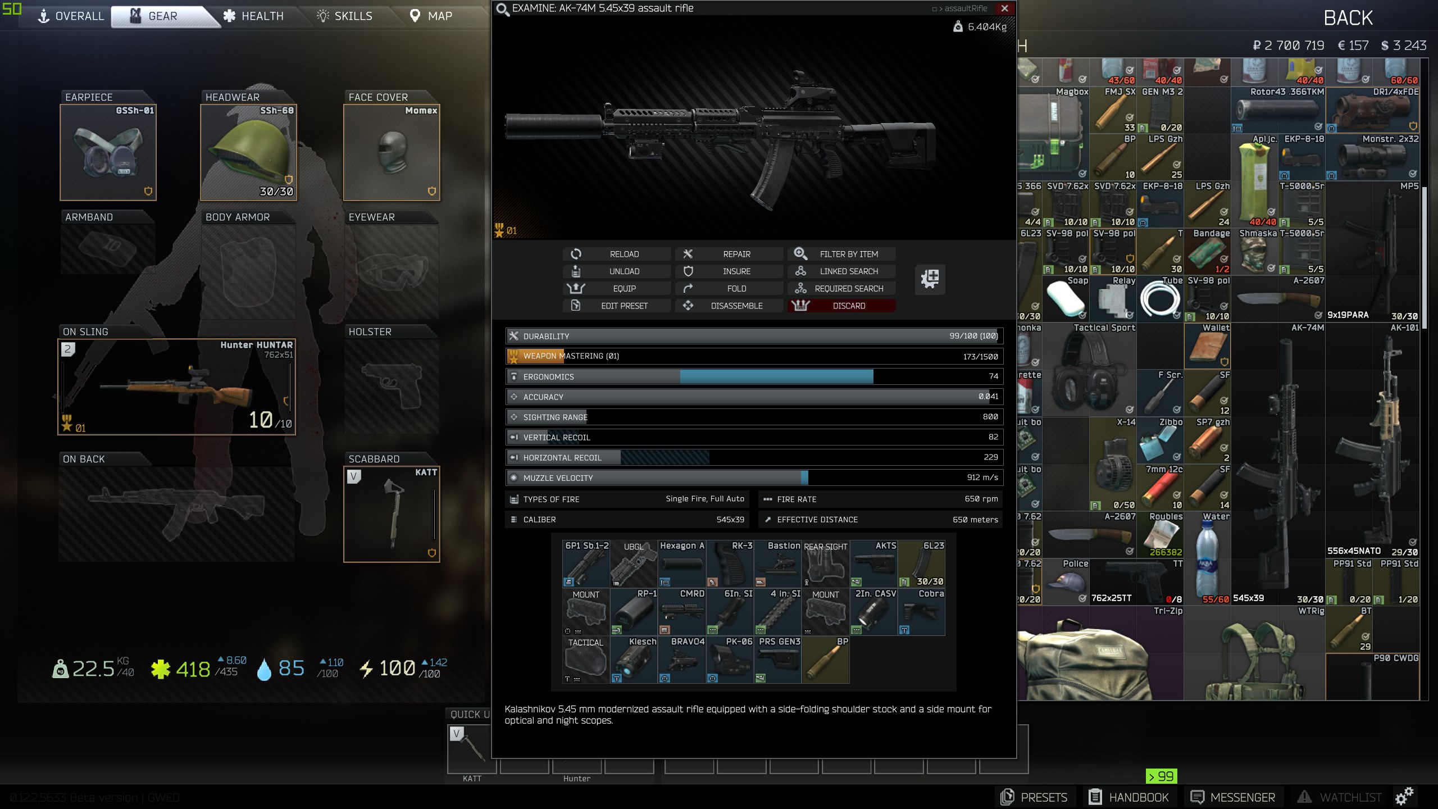The height and width of the screenshot is (809, 1438).
Task: Click the UNLOAD action
Action: [617, 271]
